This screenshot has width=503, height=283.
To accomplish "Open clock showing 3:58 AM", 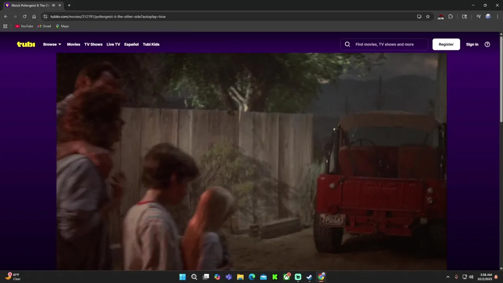I will (x=485, y=277).
